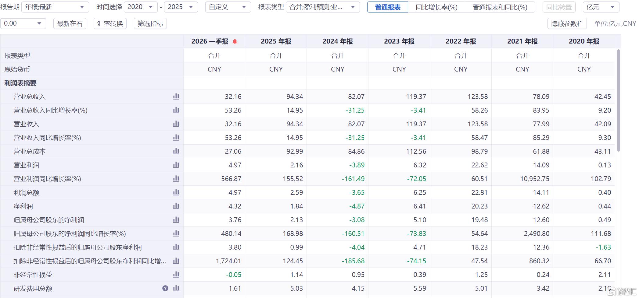Open 自定义 time range dropdown
Viewport: 639px width, 298px height.
pyautogui.click(x=228, y=7)
